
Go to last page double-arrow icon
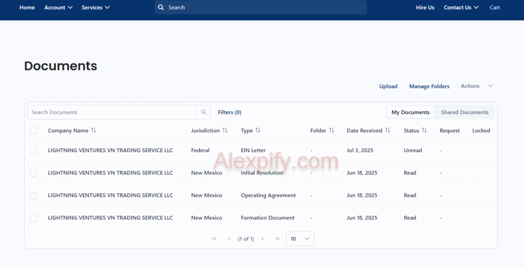coord(277,239)
